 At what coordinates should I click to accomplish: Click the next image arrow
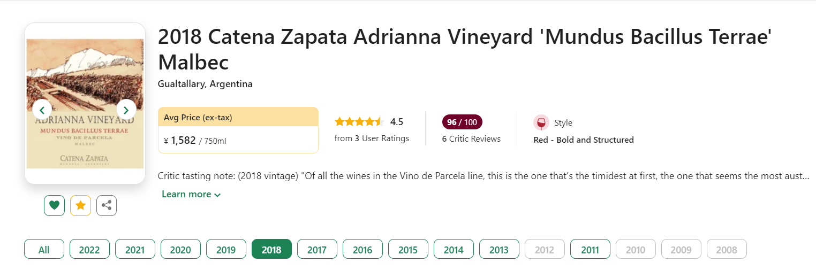point(126,110)
